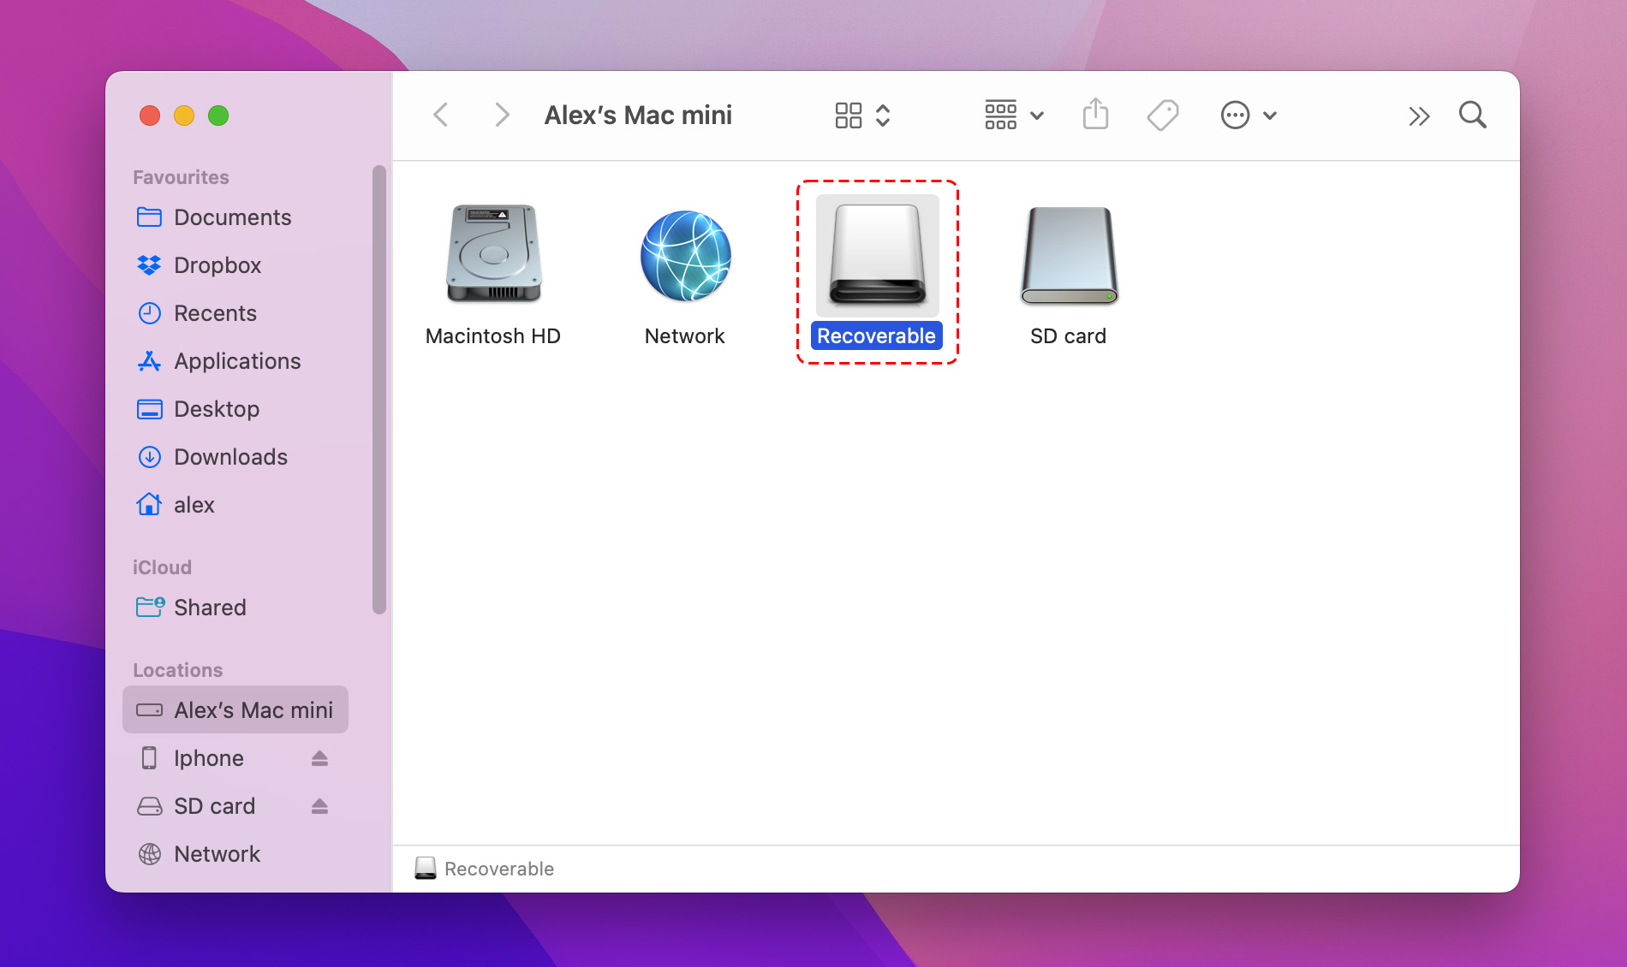The image size is (1627, 967).
Task: Open the Macintosh HD drive icon
Action: pos(494,253)
